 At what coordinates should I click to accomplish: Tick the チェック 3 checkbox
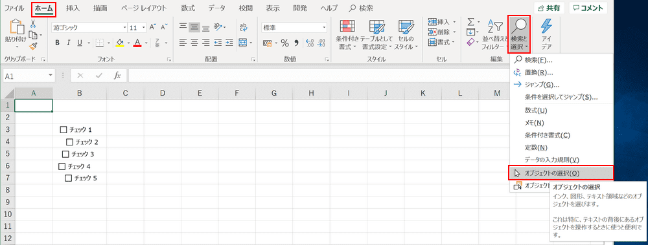point(65,154)
